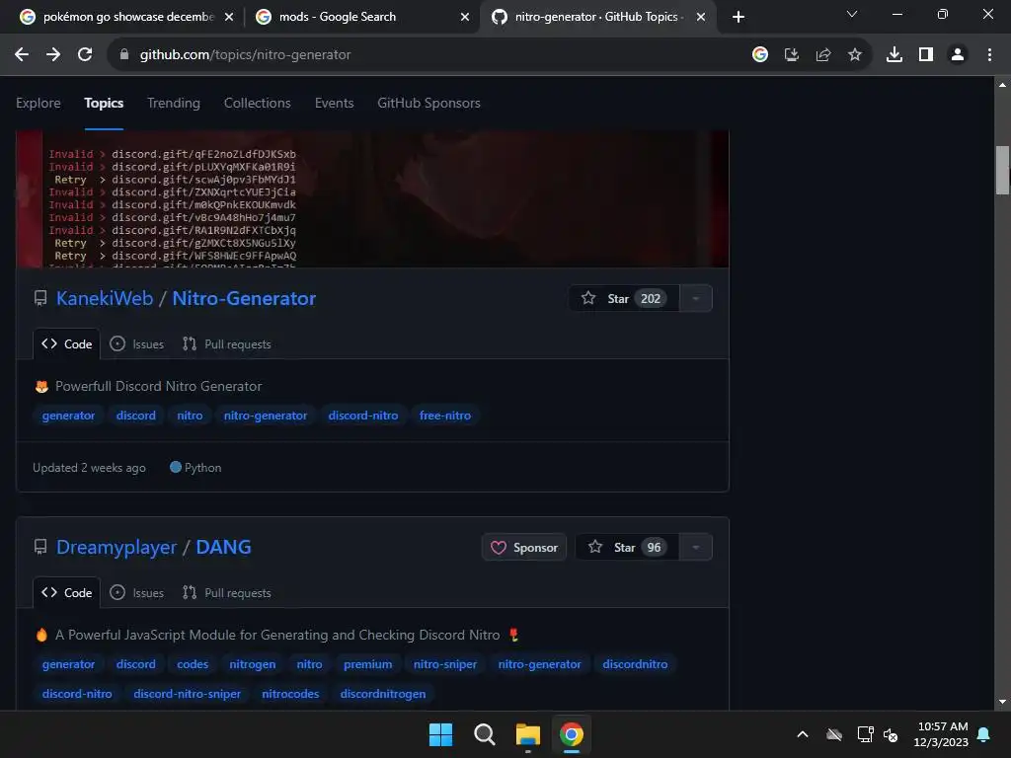The height and width of the screenshot is (758, 1011).
Task: Click the share page icon in address bar
Action: pyautogui.click(x=823, y=55)
